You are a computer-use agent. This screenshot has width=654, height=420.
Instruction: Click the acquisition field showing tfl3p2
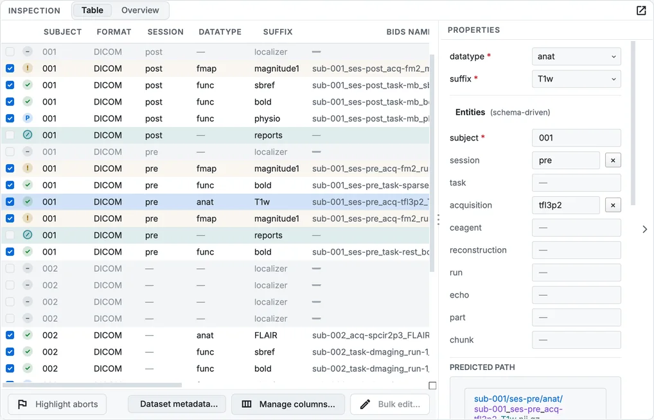[566, 205]
